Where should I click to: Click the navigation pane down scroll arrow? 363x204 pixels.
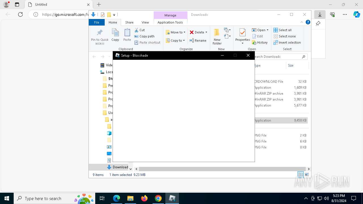(130, 169)
